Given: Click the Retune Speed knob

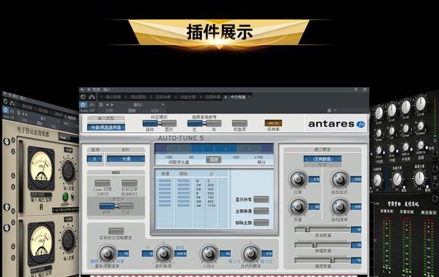Looking at the screenshot, I should tap(107, 253).
